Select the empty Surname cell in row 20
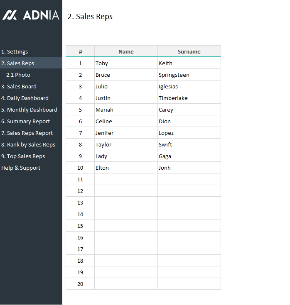Screen dimensions: 290x305 click(x=189, y=284)
